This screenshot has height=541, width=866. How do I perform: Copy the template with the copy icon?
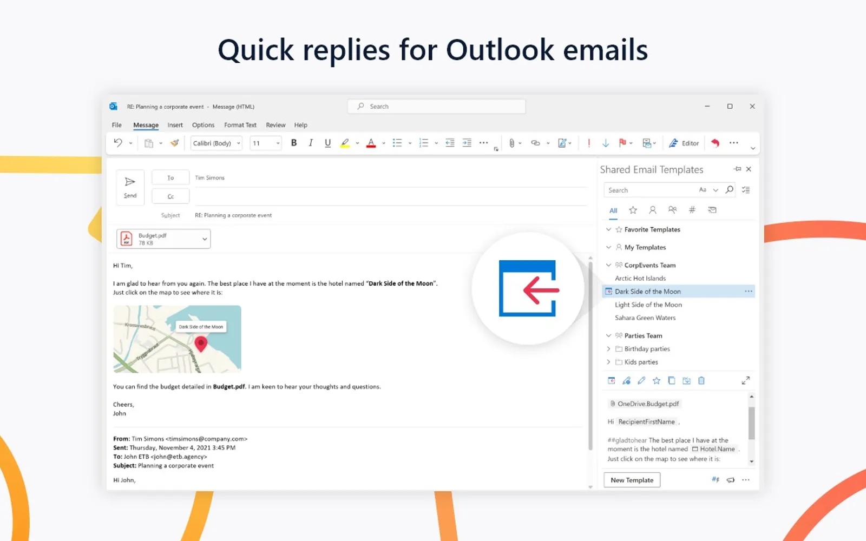(671, 381)
